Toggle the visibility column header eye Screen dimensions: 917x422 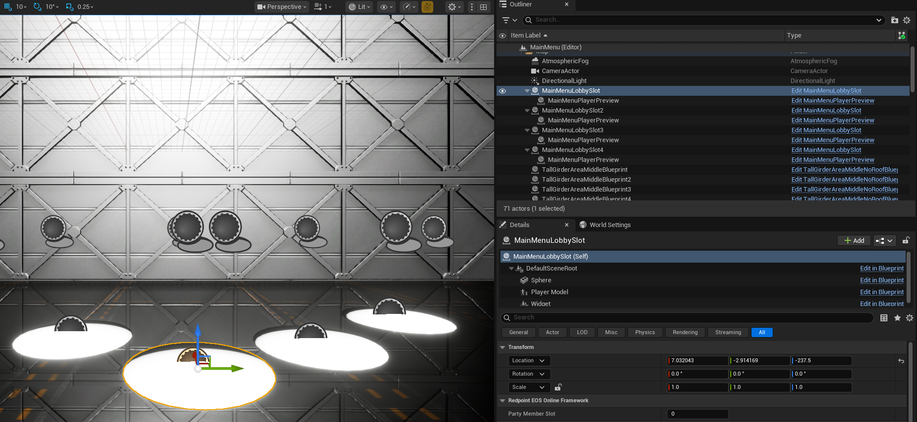(x=502, y=36)
